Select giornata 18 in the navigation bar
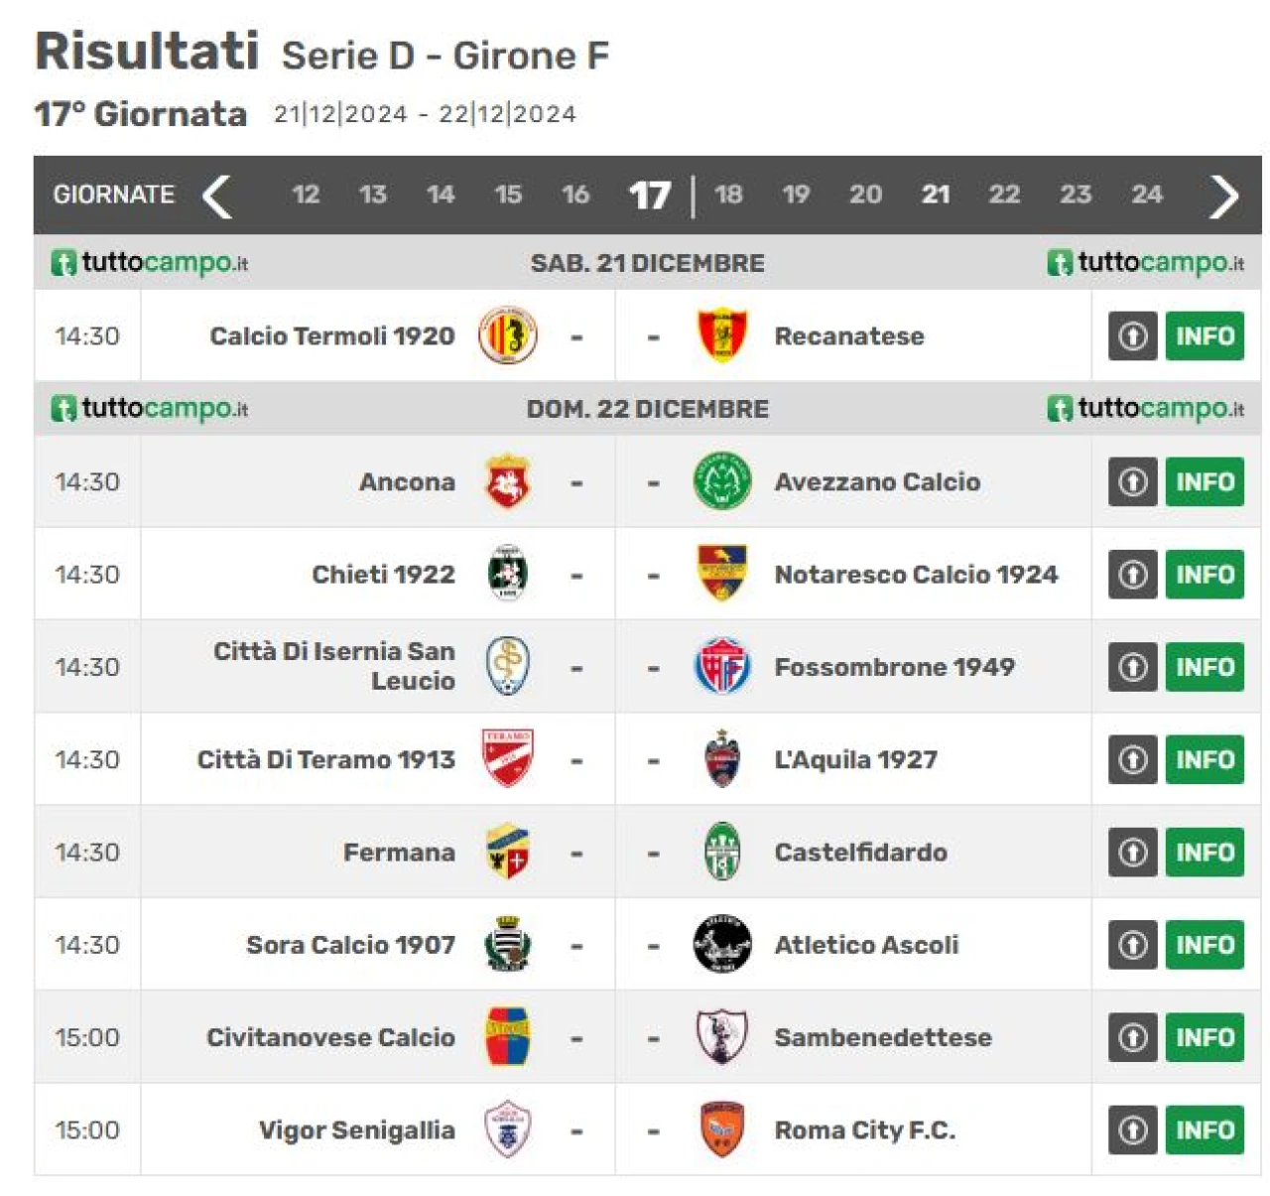The width and height of the screenshot is (1270, 1196). pos(729,195)
